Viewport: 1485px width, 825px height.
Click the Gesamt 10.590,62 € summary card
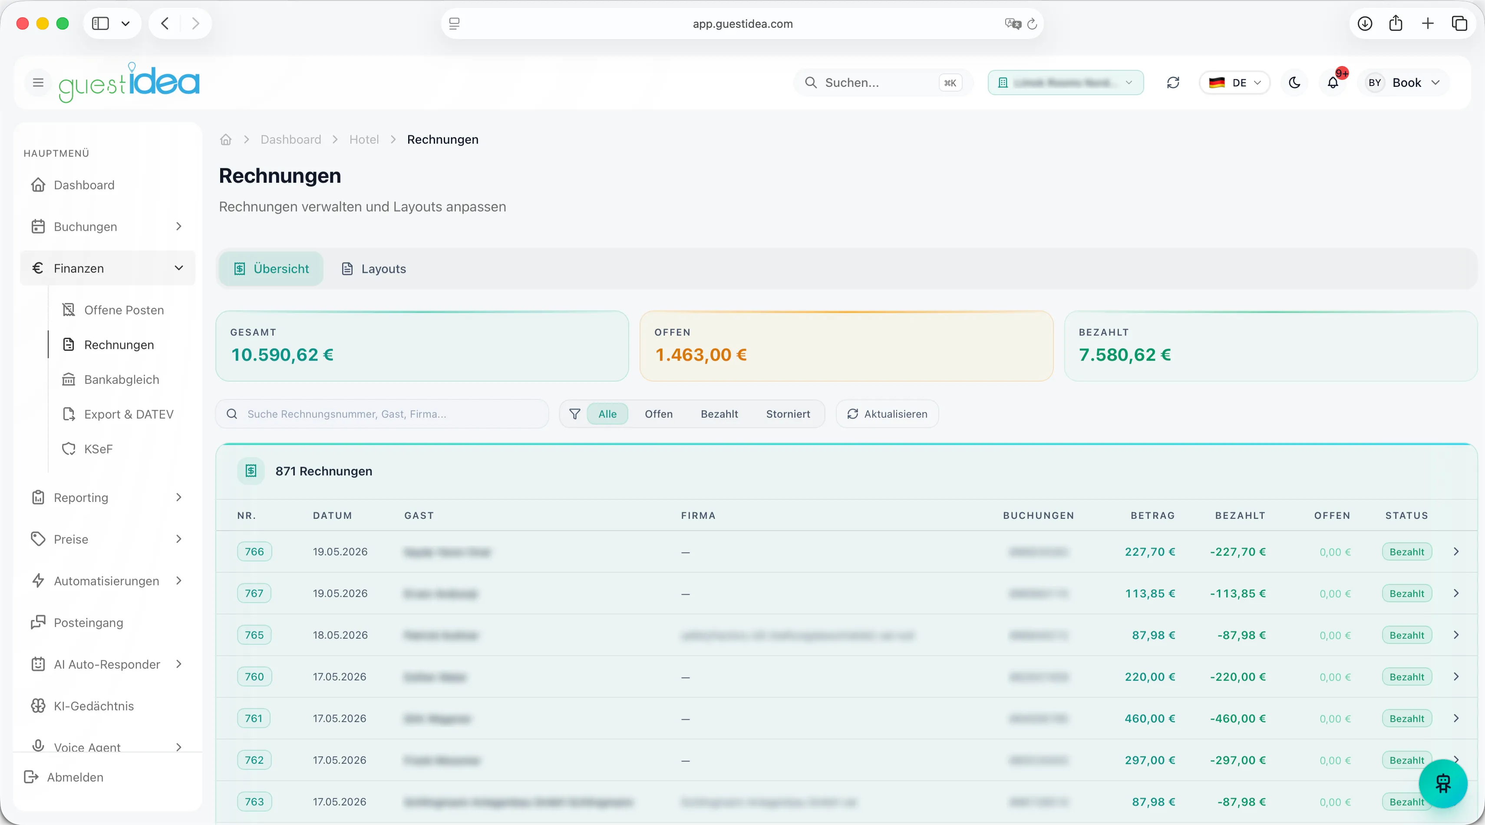422,346
